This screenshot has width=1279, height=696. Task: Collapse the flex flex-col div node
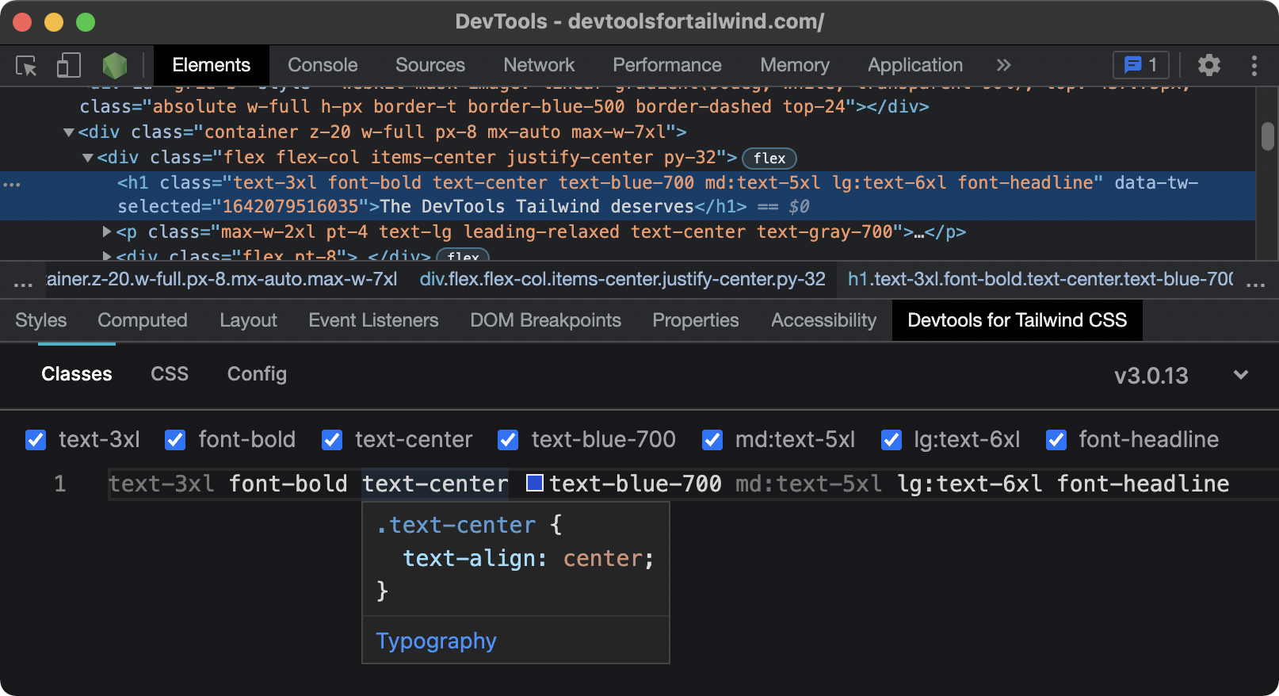(88, 158)
